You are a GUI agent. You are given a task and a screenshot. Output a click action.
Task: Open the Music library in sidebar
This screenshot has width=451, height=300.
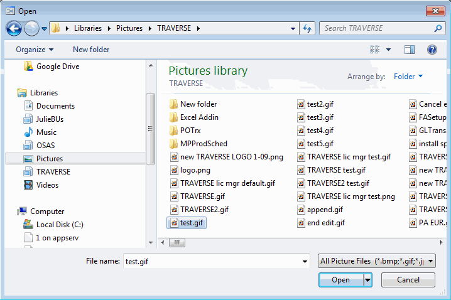click(46, 132)
